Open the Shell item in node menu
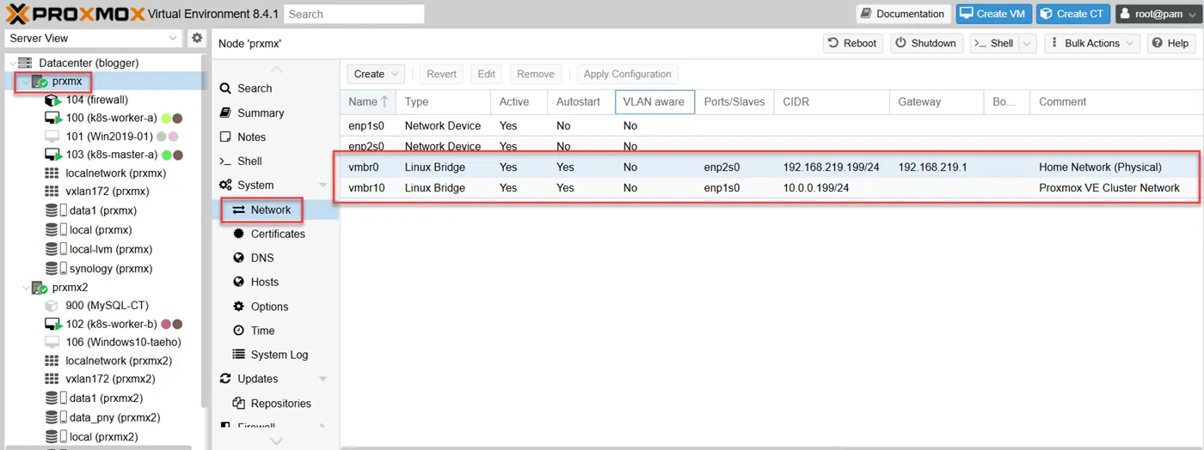 pos(275,161)
